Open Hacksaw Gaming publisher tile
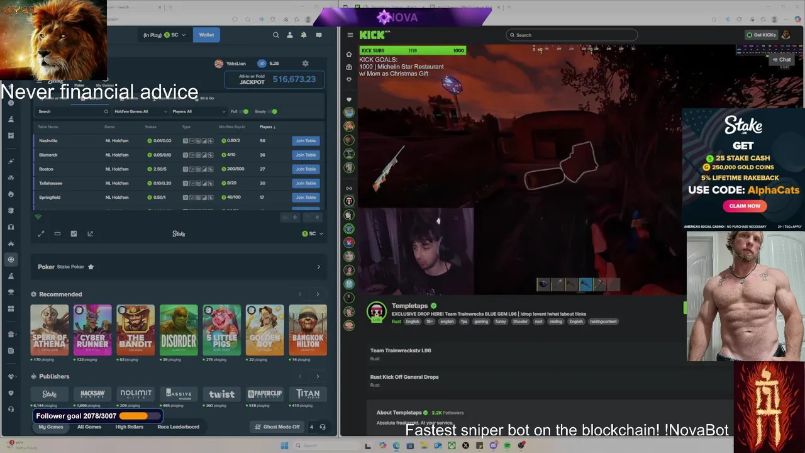805x453 pixels. (x=92, y=394)
